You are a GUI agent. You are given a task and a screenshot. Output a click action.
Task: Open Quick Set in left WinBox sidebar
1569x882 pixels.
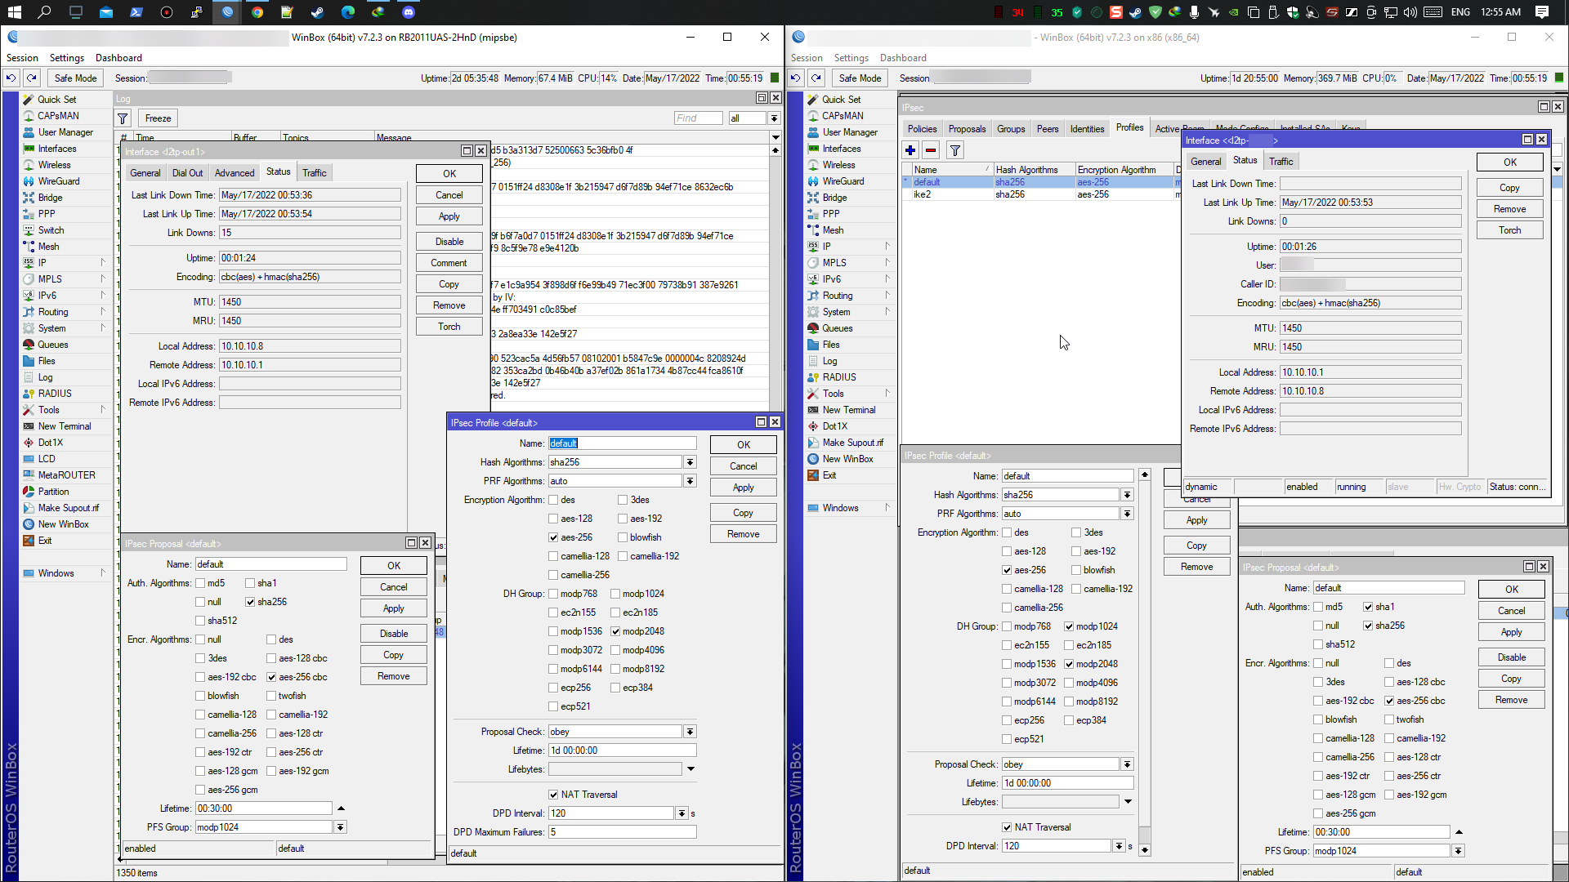pyautogui.click(x=56, y=100)
